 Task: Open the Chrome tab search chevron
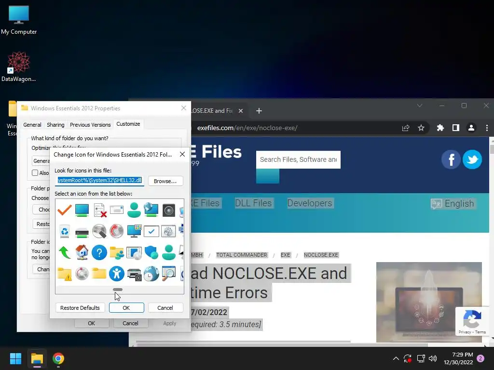coord(419,106)
